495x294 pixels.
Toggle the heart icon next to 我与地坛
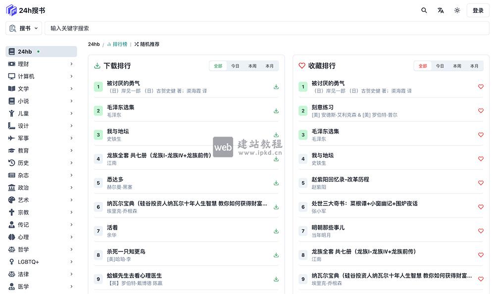pos(481,159)
